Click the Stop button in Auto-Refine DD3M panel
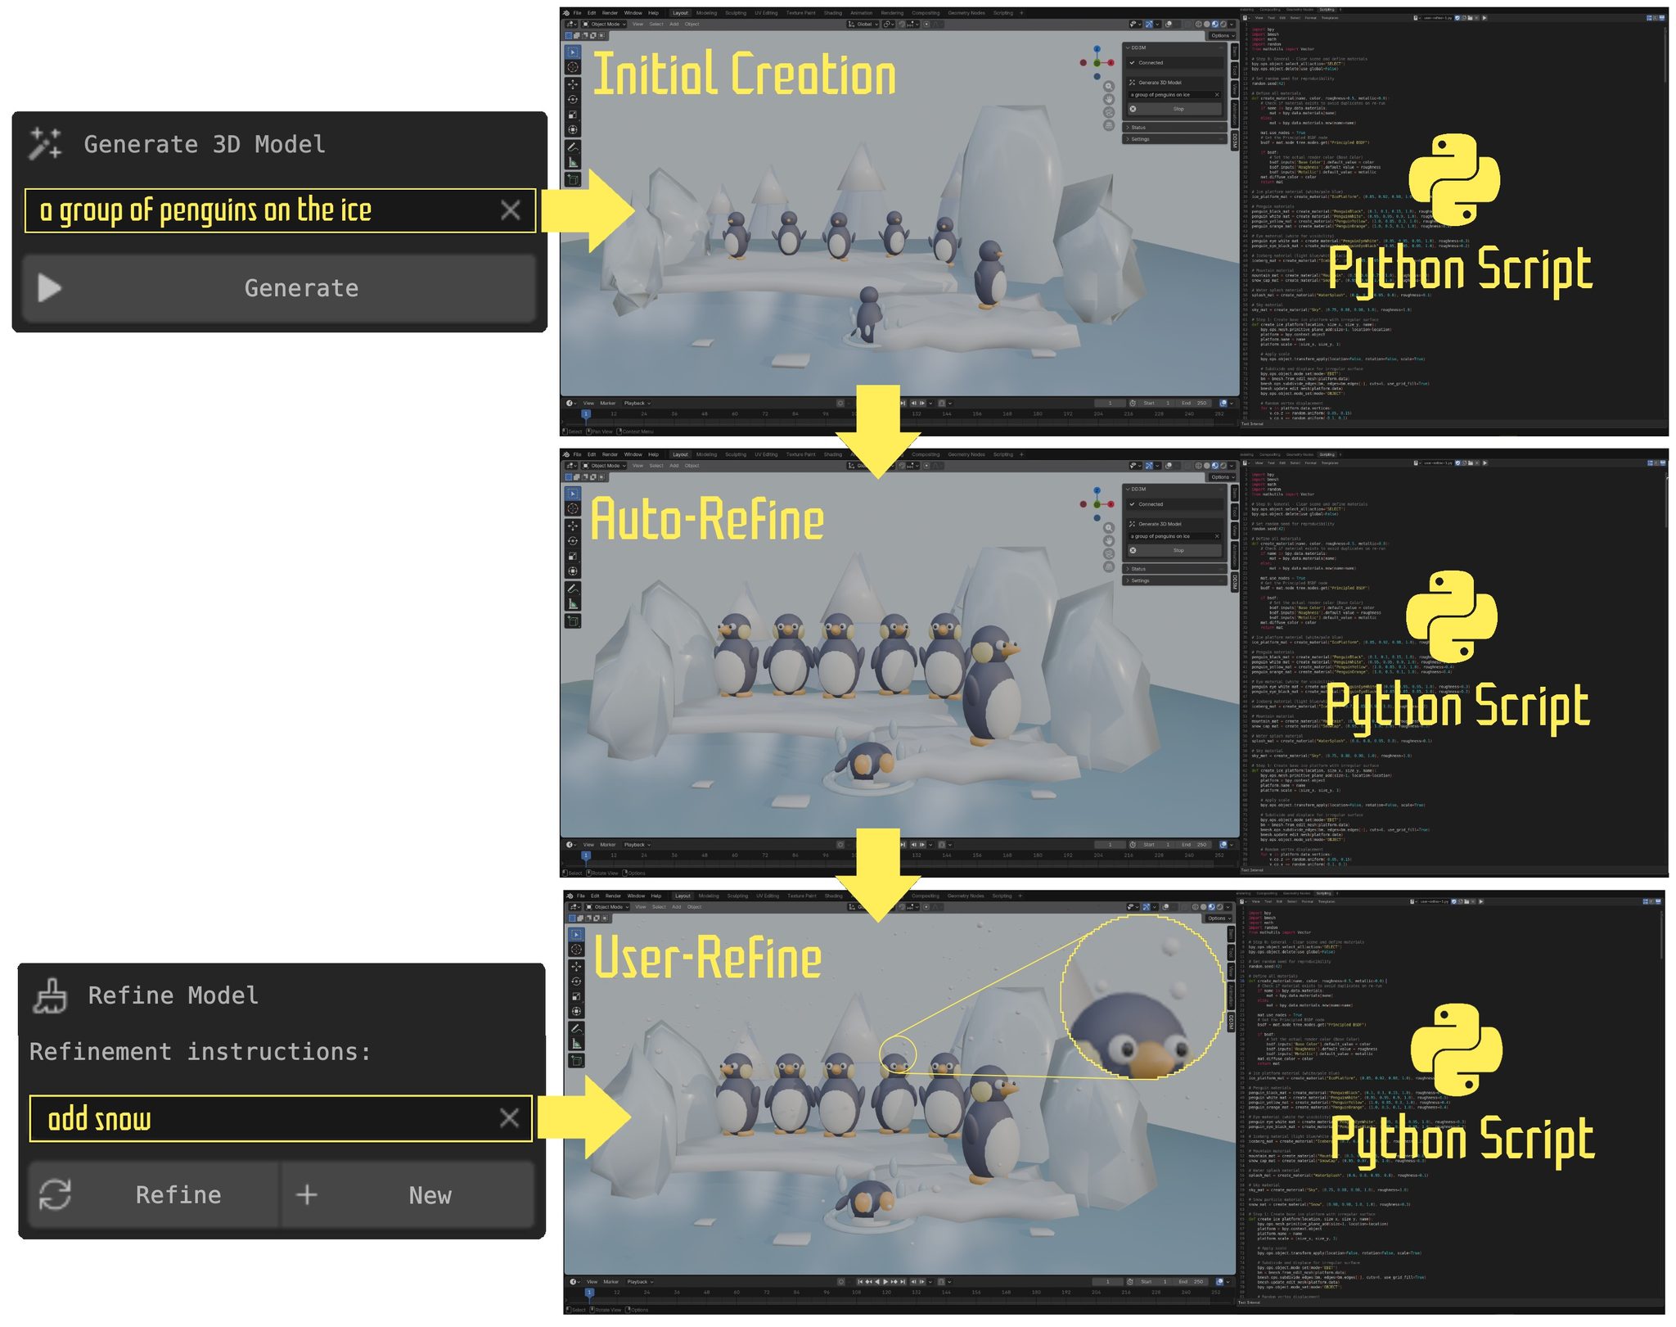The width and height of the screenshot is (1676, 1327). [1174, 550]
